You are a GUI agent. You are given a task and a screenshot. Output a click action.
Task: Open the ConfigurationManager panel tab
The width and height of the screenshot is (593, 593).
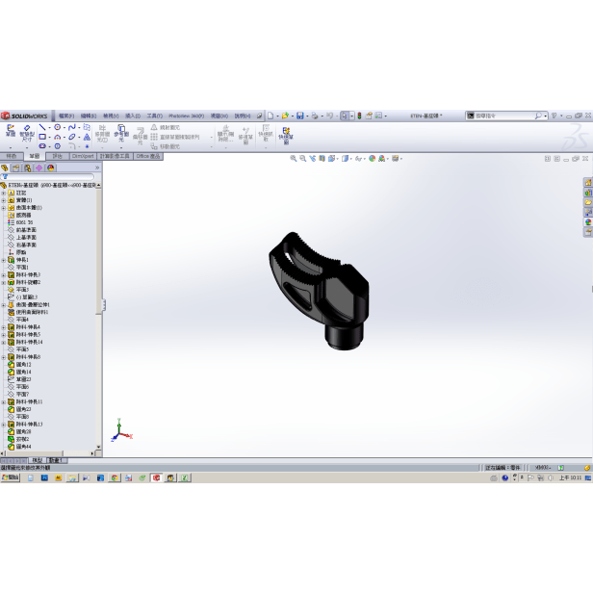click(28, 168)
